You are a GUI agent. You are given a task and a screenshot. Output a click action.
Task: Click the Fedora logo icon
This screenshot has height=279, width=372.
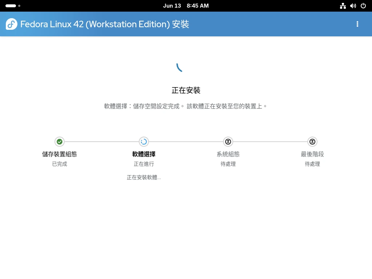(x=11, y=24)
